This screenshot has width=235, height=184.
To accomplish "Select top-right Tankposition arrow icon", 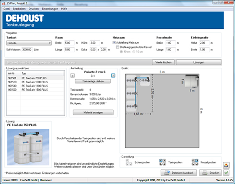I will pos(164,160).
